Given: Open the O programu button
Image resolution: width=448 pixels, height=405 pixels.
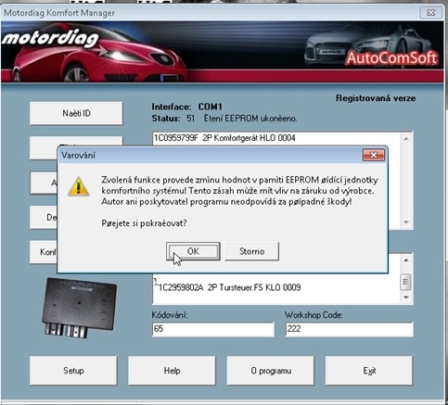Looking at the screenshot, I should coord(271,371).
